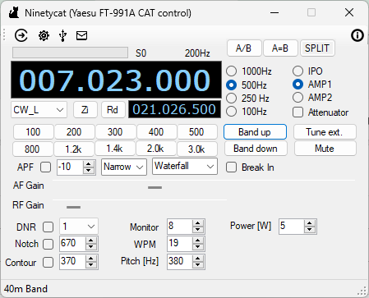Screen dimensions: 369x298
Task: Set filter width with 2.0k button
Action: click(156, 149)
